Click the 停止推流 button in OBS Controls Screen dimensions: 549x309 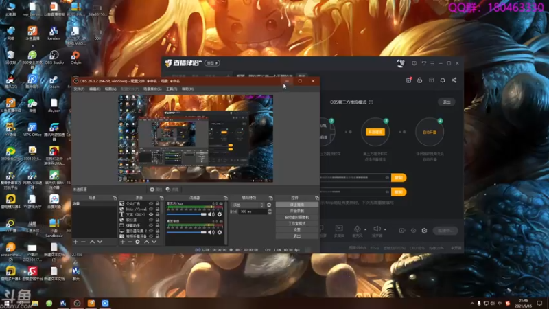click(x=297, y=205)
